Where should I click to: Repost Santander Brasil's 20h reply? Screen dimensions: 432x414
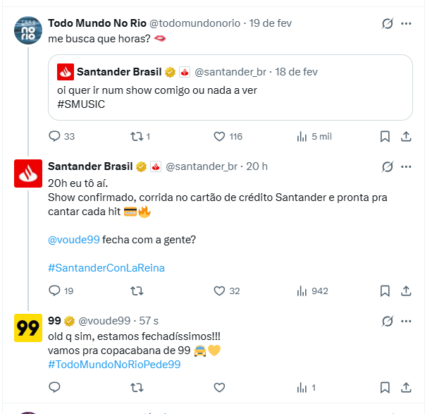138,291
